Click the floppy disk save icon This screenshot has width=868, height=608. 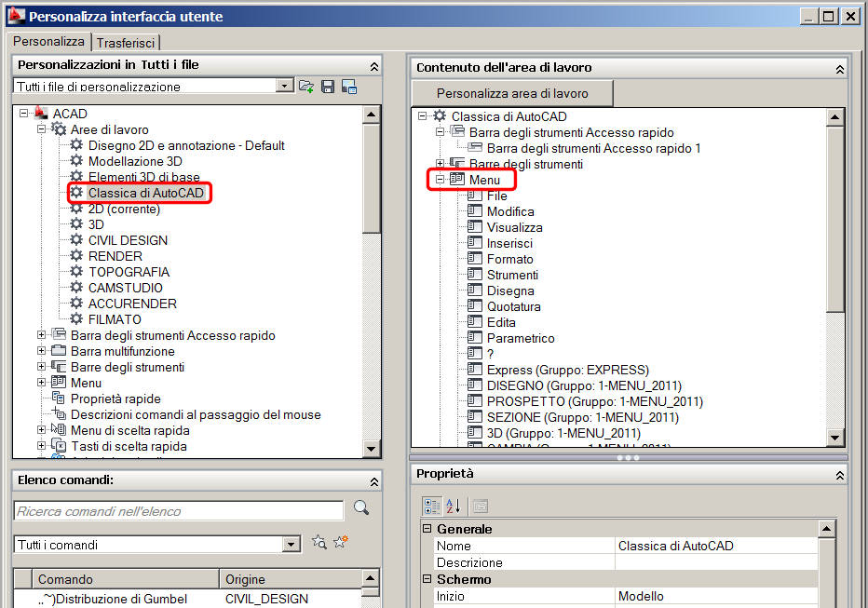click(328, 87)
